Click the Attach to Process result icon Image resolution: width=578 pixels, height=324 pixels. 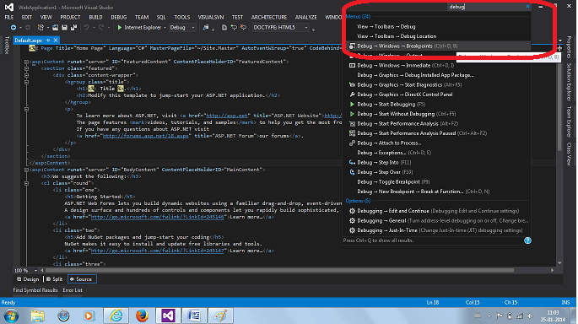(x=352, y=143)
